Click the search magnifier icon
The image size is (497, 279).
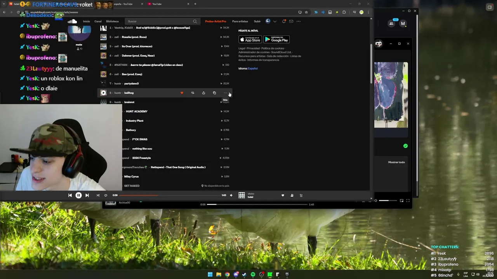(x=195, y=21)
